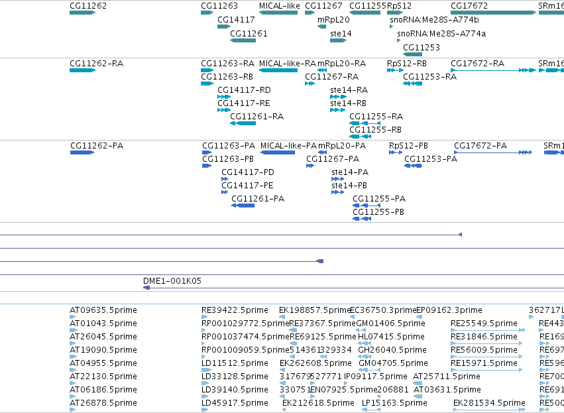Open the RpS12-RB transcript

point(395,70)
